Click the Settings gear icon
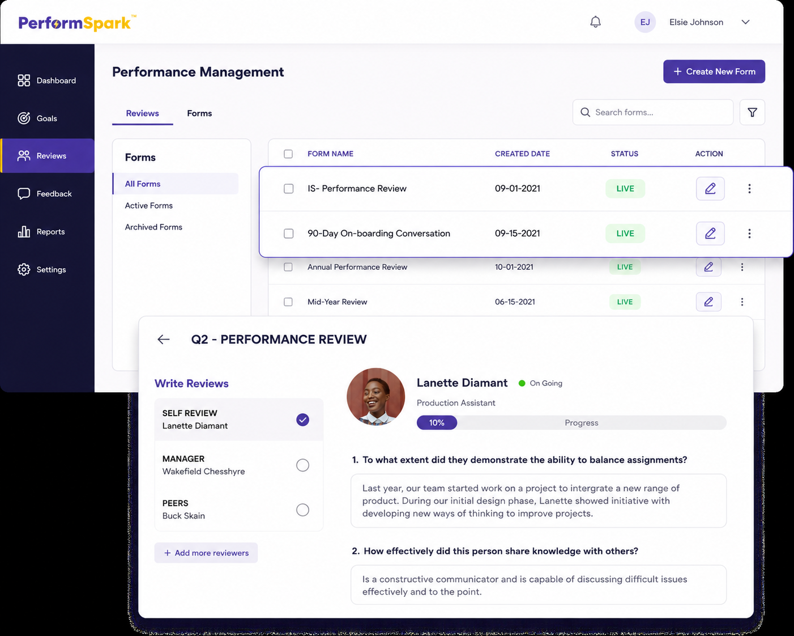The image size is (794, 636). click(24, 269)
